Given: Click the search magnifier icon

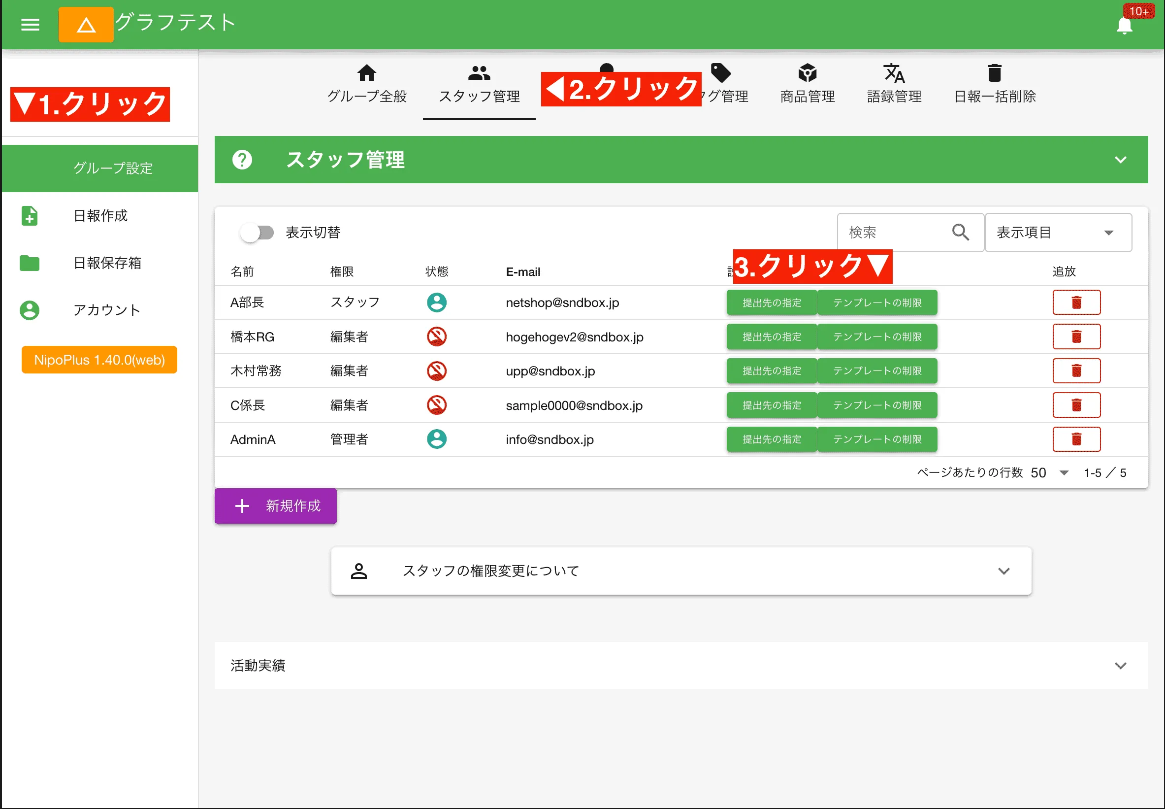Looking at the screenshot, I should (x=960, y=232).
